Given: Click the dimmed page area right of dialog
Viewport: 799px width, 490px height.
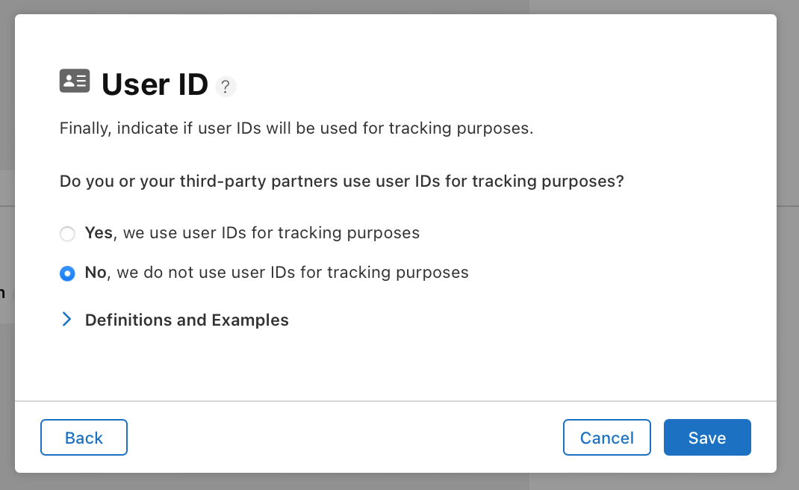Looking at the screenshot, I should [788, 245].
